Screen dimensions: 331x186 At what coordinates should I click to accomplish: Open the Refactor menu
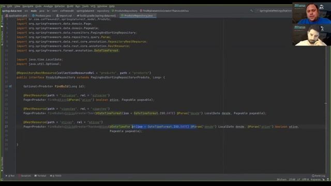coord(60,6)
